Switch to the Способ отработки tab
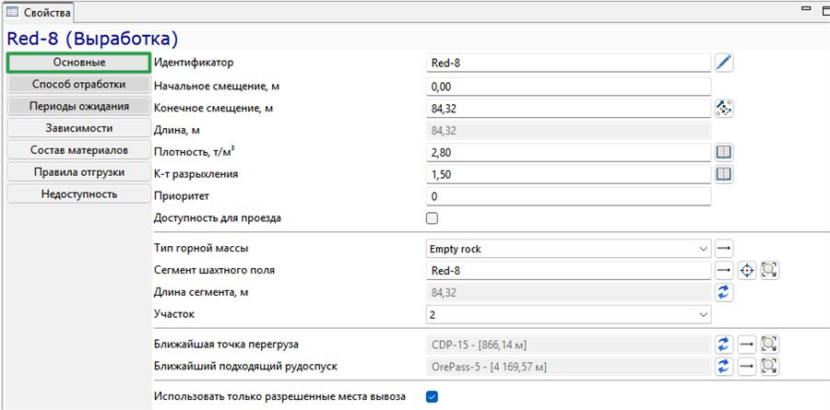The width and height of the screenshot is (830, 410). click(x=79, y=84)
